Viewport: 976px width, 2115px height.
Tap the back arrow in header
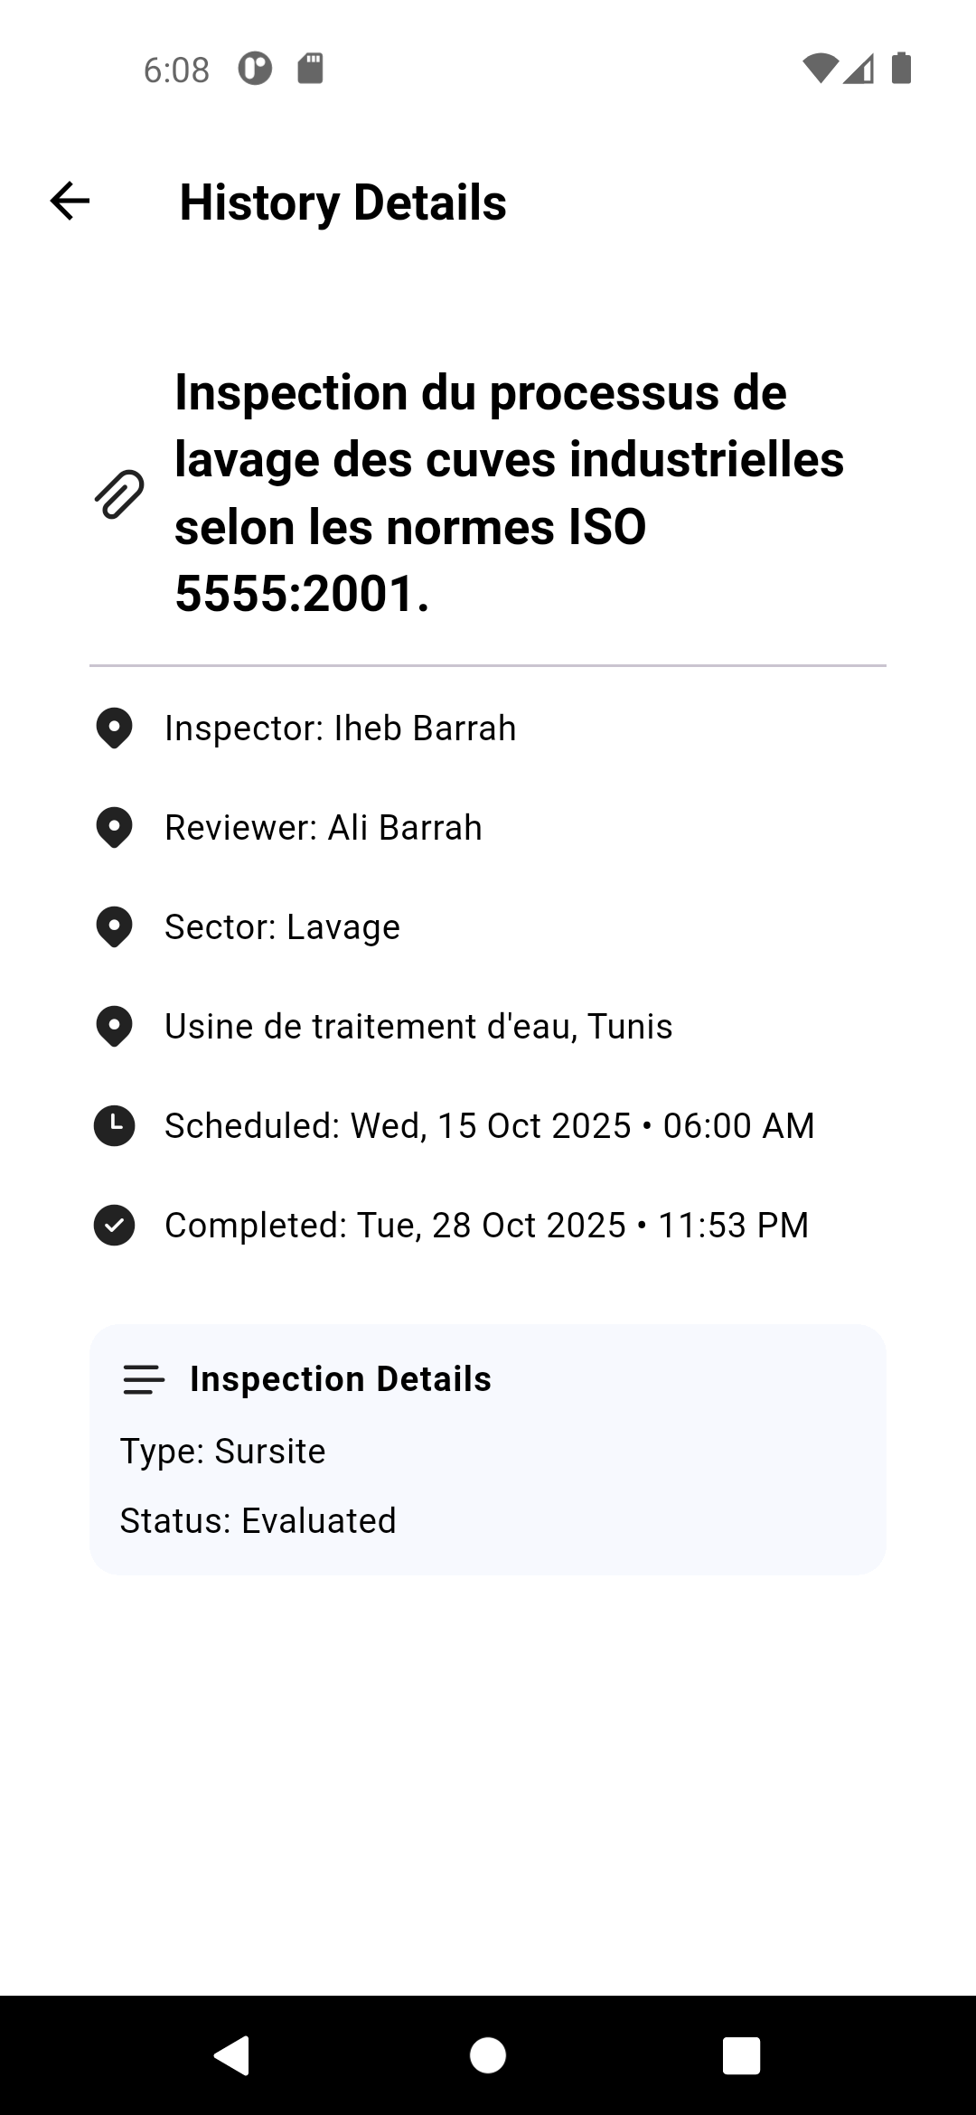(70, 201)
